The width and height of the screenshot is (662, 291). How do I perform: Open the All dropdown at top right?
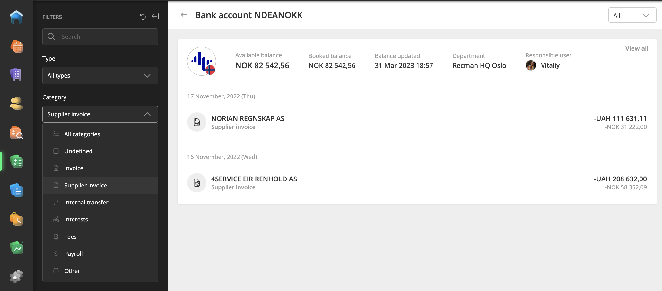tap(632, 15)
